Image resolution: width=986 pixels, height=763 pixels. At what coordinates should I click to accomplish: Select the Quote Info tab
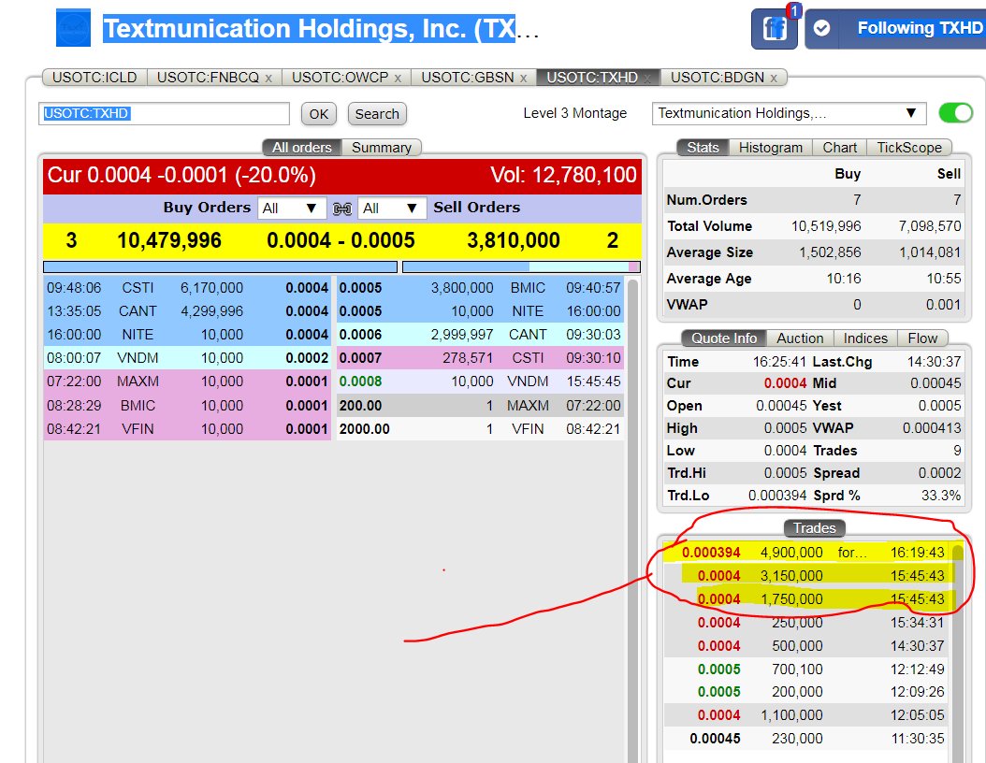(x=724, y=338)
